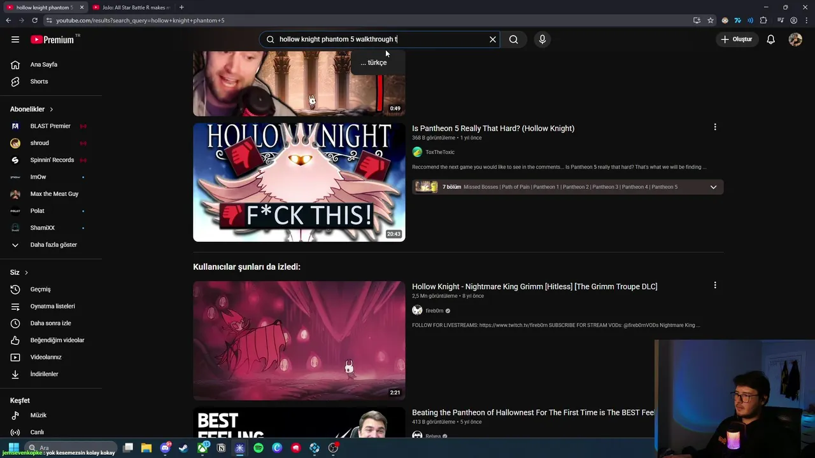Open the YouTube hamburger guide menu
This screenshot has height=458, width=815.
point(15,39)
